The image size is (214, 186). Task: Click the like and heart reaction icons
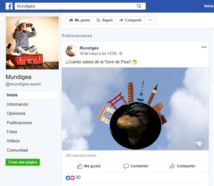[70, 178]
